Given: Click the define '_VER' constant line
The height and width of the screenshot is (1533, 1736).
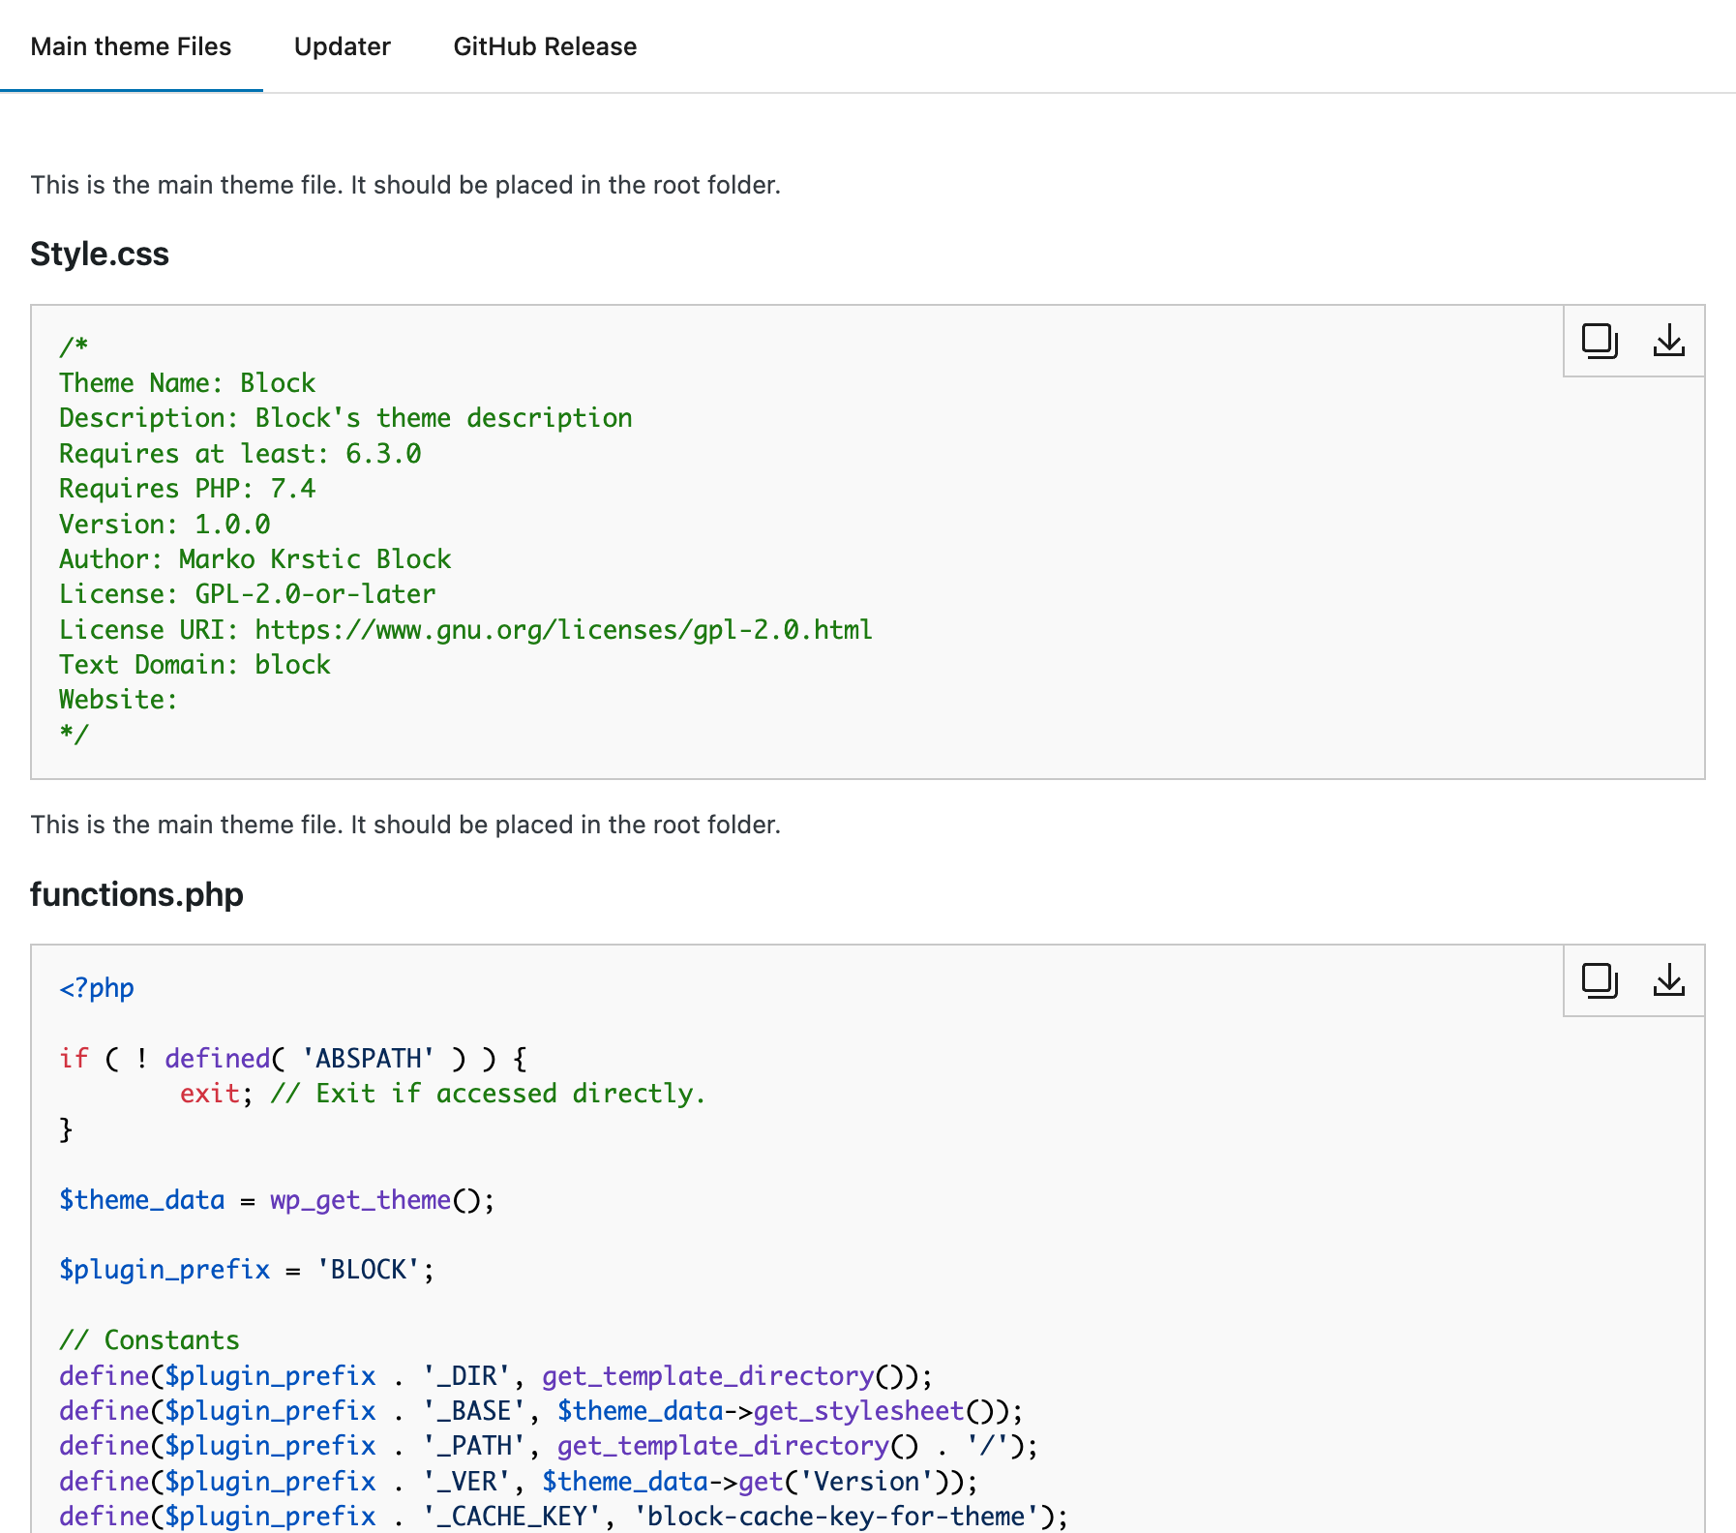Looking at the screenshot, I should tap(519, 1482).
